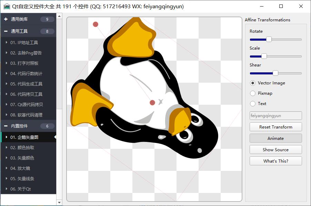This screenshot has width=311, height=206.
Task: Click the minus icon beside 内置控件
Action: 6,126
